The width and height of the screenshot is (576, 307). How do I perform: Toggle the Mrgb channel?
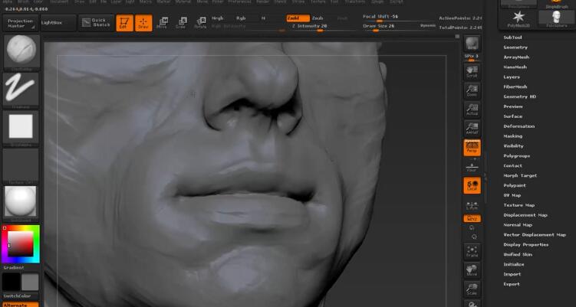coord(218,18)
